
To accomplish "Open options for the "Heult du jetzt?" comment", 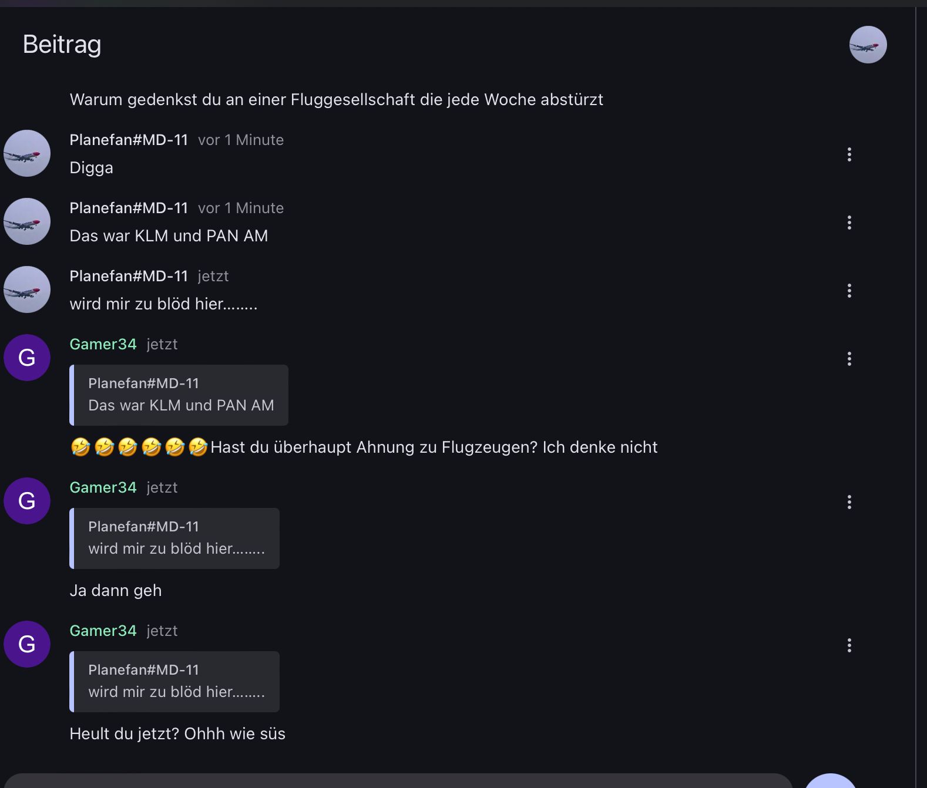I will [x=849, y=645].
